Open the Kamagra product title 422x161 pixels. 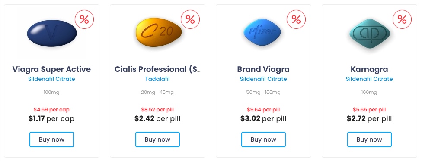click(x=369, y=69)
